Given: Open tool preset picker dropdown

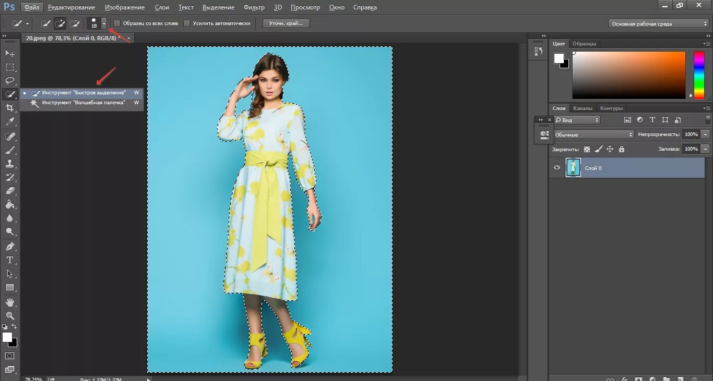Looking at the screenshot, I should click(x=27, y=23).
